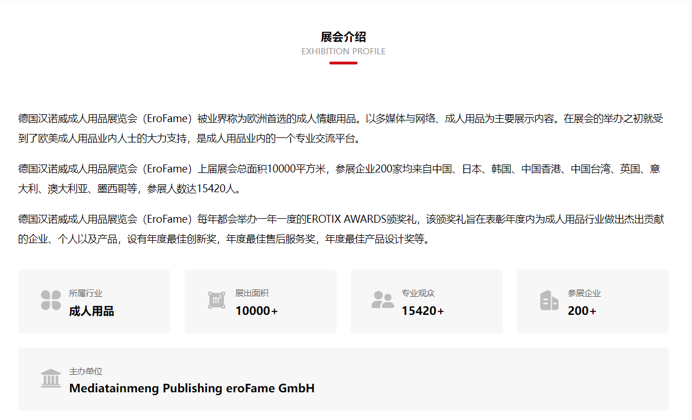Click the 参展企业 label
This screenshot has height=420, width=692.
pos(584,293)
